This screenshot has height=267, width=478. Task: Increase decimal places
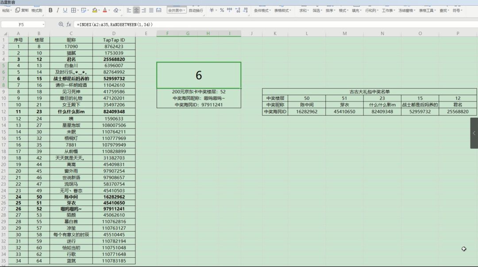coord(238,10)
